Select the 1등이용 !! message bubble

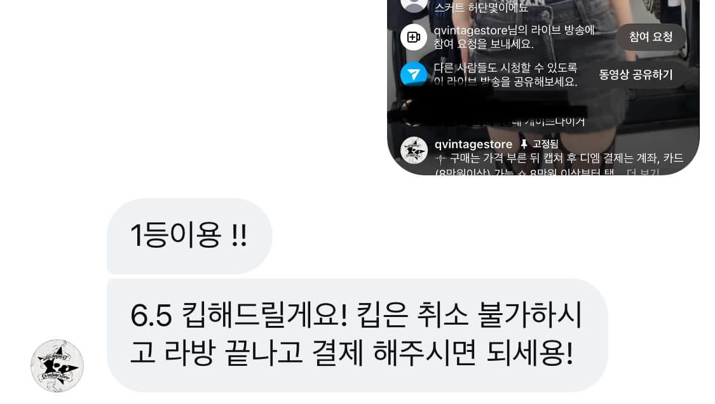pyautogui.click(x=189, y=236)
